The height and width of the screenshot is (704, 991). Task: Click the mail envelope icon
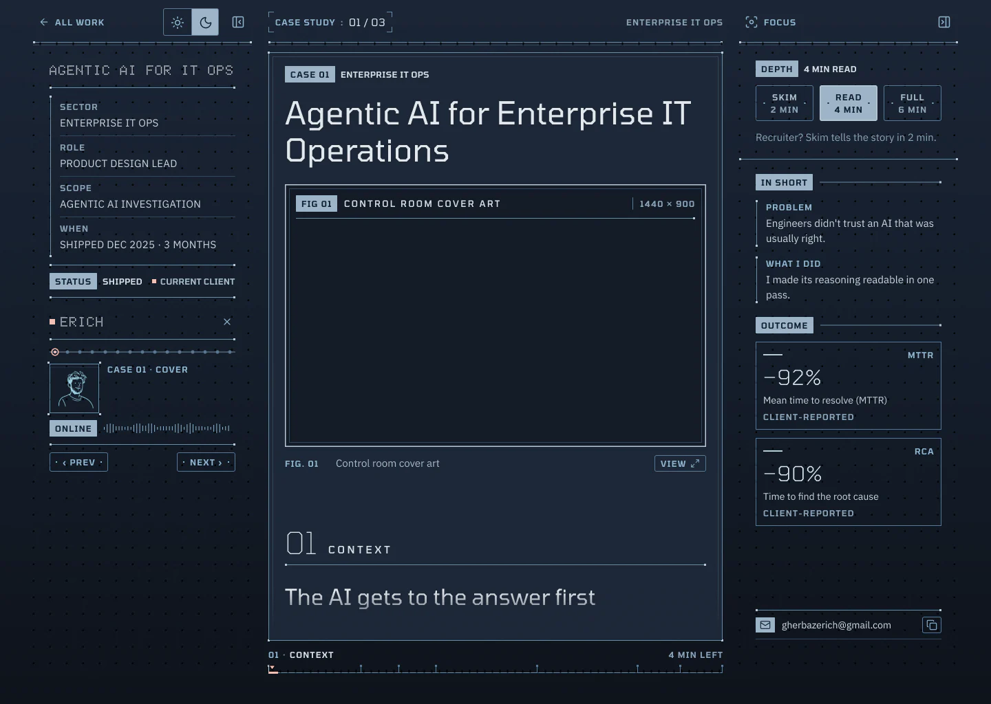pos(765,625)
